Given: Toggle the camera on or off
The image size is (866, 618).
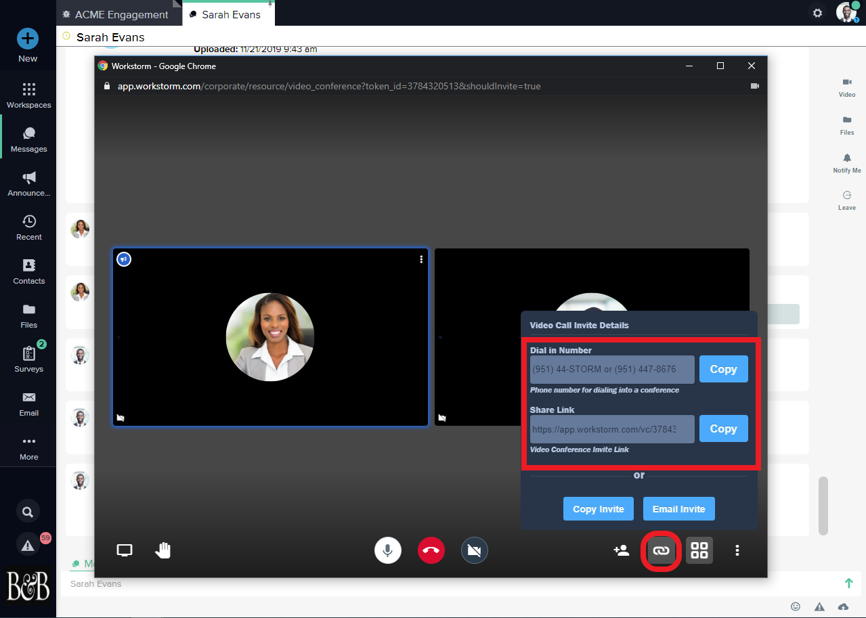Looking at the screenshot, I should click(x=475, y=550).
